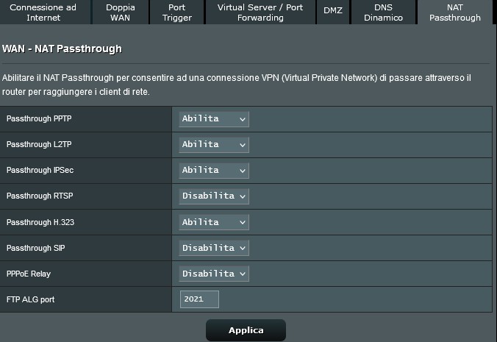The image size is (497, 342).
Task: Click the Passthrough PPTP row label
Action: 34,119
